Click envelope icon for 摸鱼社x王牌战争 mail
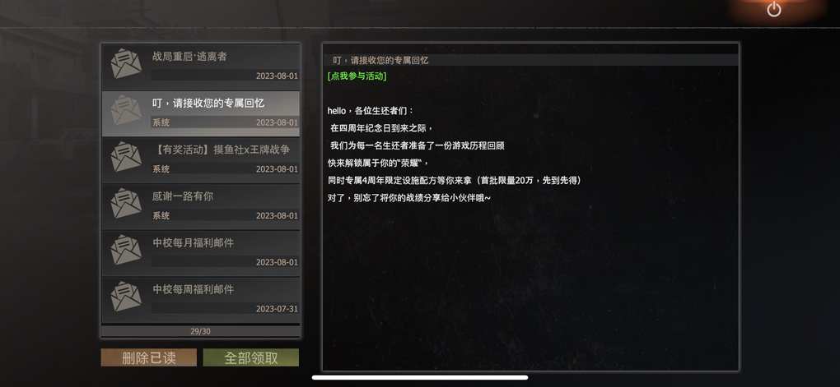Image resolution: width=840 pixels, height=387 pixels. tap(126, 156)
